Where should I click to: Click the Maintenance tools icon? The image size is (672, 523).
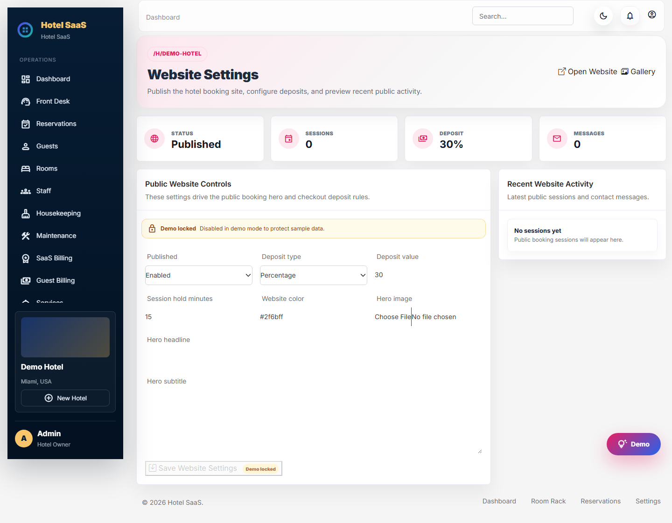pos(26,236)
